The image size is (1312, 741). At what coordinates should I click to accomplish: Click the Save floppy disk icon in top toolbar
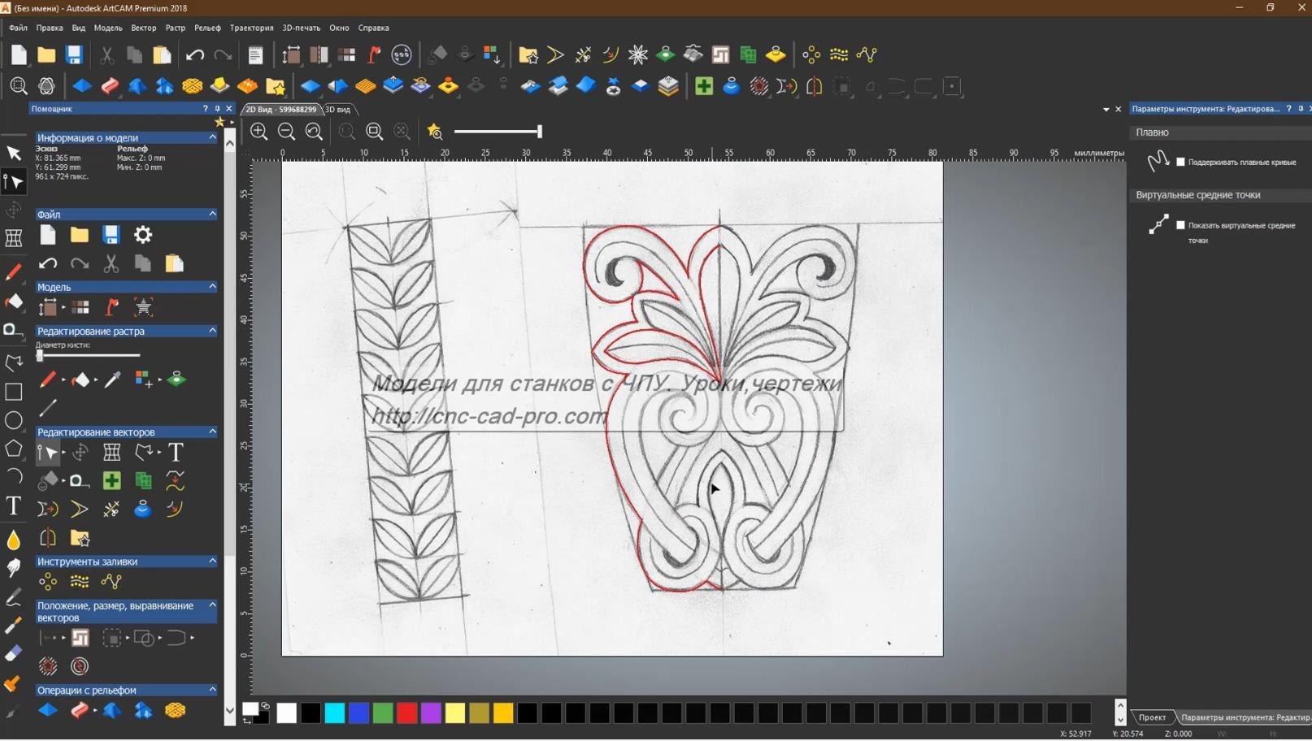(74, 55)
